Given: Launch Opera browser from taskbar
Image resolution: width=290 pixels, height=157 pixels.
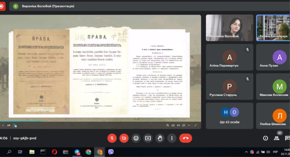Looking at the screenshot, I should [54, 152].
